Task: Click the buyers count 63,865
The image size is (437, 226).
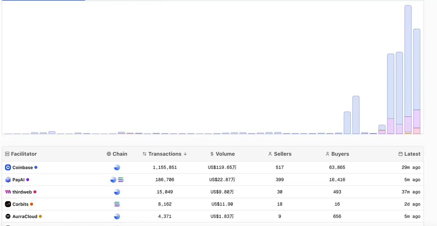Action: pyautogui.click(x=337, y=167)
